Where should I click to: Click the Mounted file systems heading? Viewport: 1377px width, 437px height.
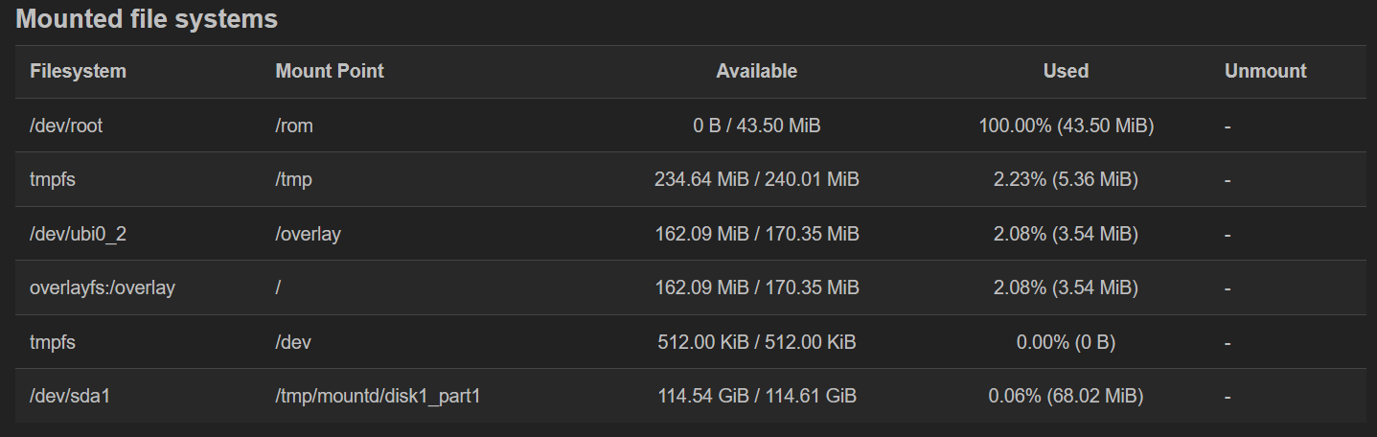point(147,19)
